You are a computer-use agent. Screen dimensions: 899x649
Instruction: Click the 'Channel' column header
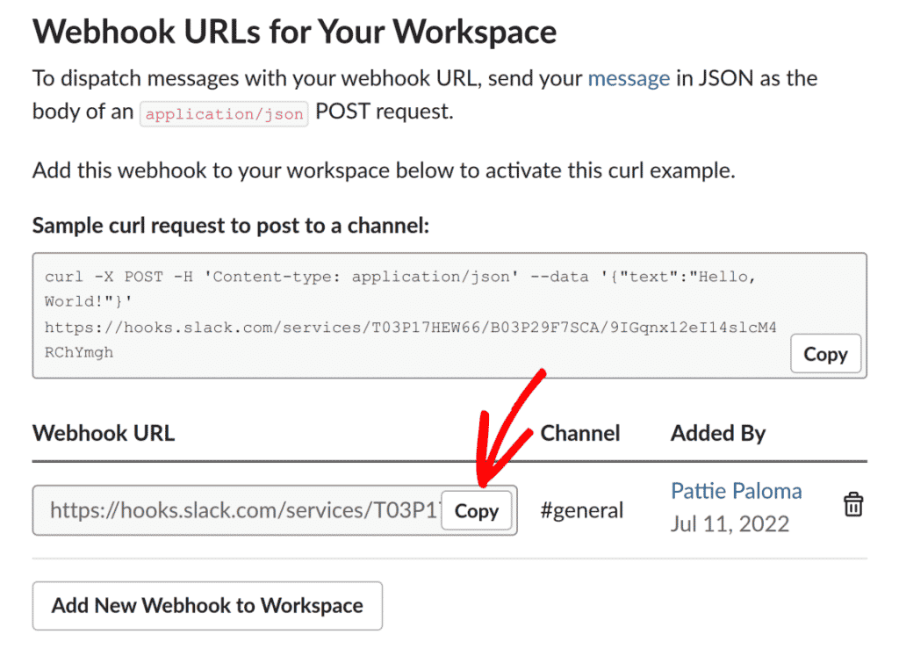click(579, 433)
